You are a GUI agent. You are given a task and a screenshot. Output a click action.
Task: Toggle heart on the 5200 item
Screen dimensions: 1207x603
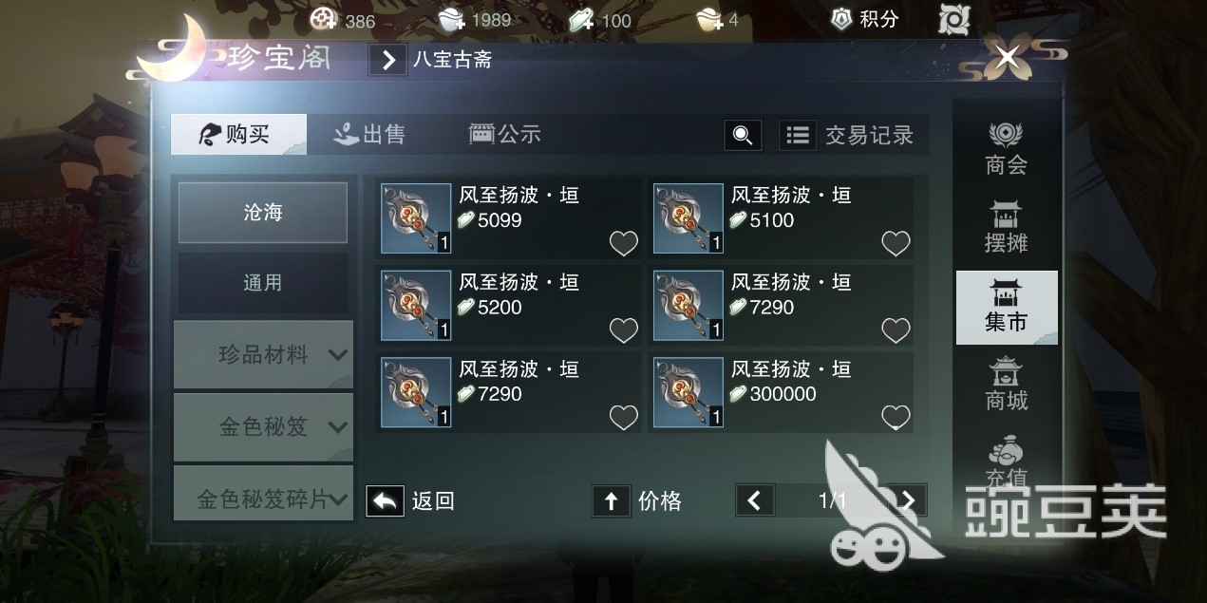[623, 330]
